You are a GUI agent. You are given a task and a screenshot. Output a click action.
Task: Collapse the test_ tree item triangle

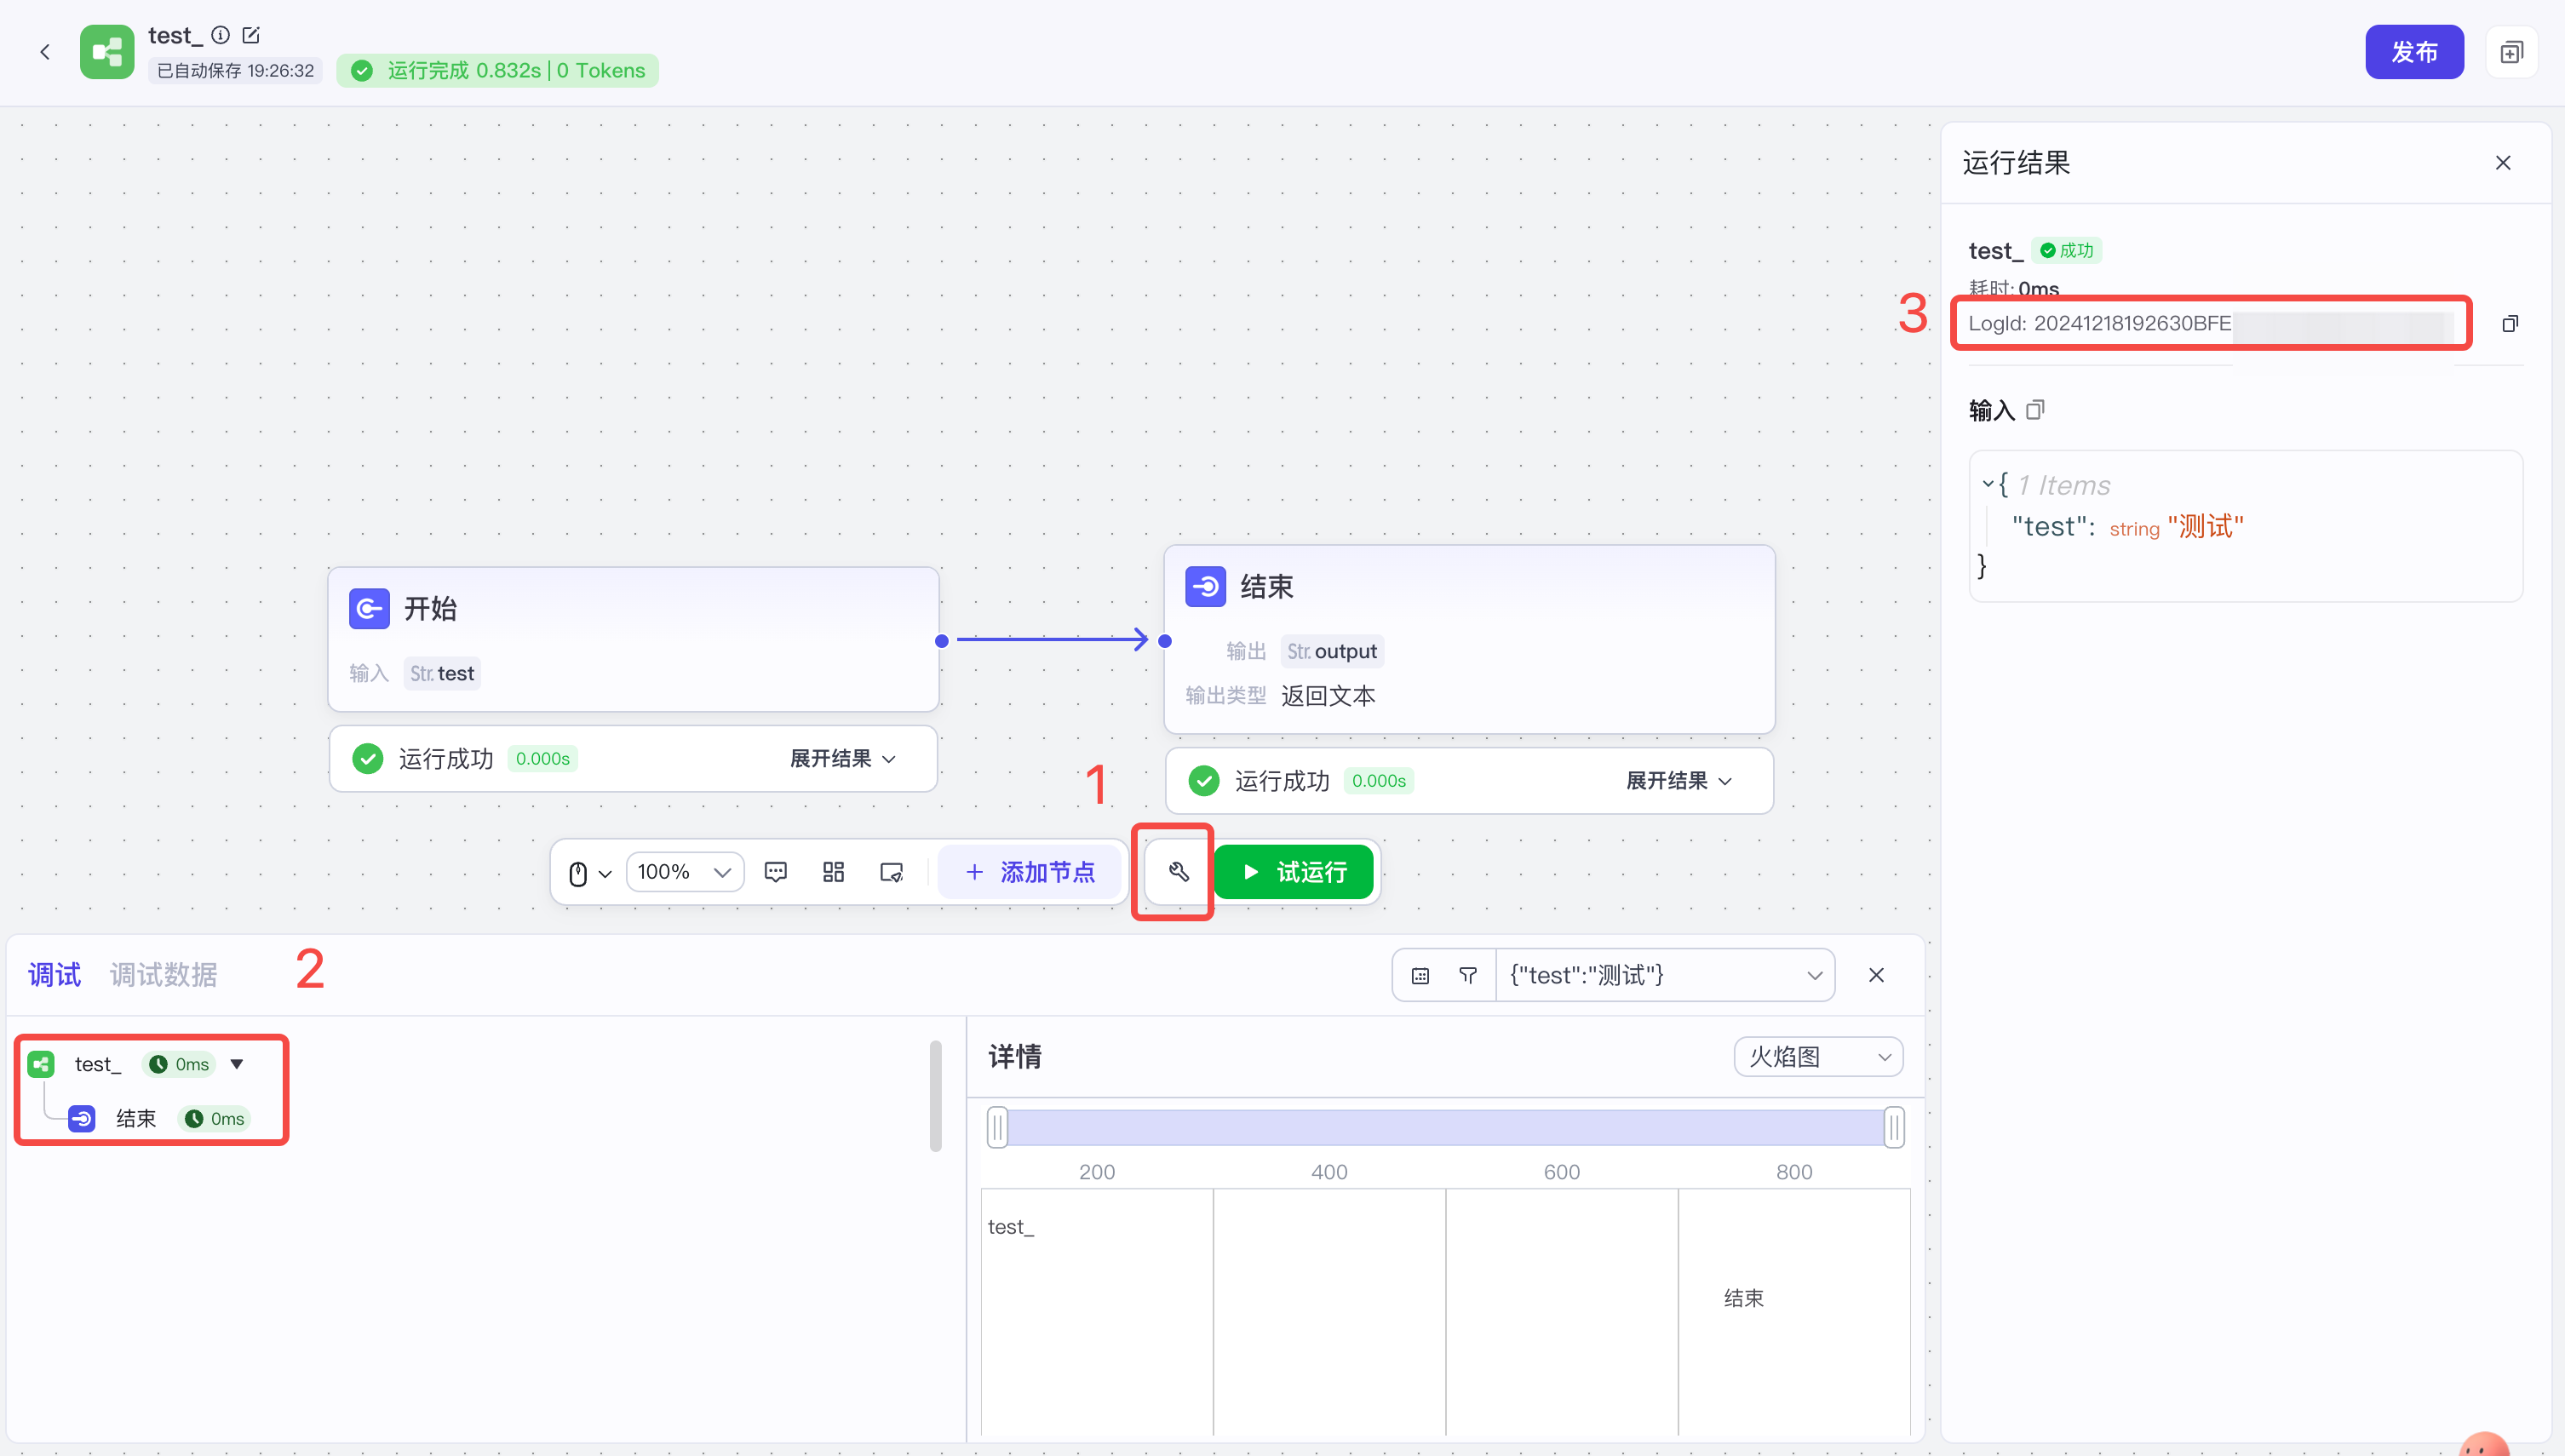pos(237,1064)
